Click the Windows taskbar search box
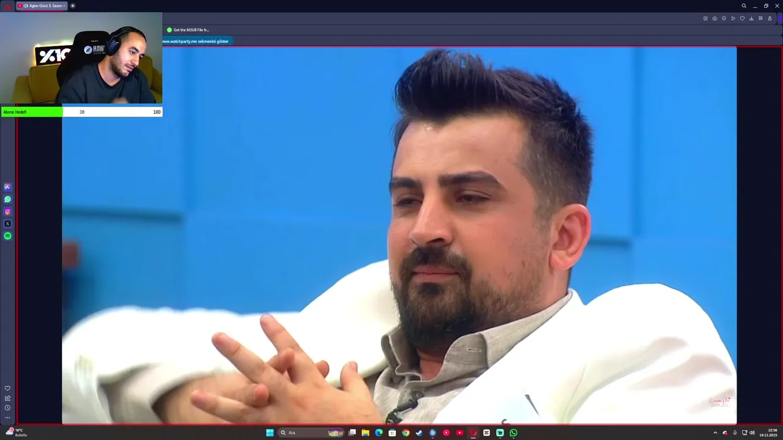Viewport: 783px width, 440px height. pos(311,433)
